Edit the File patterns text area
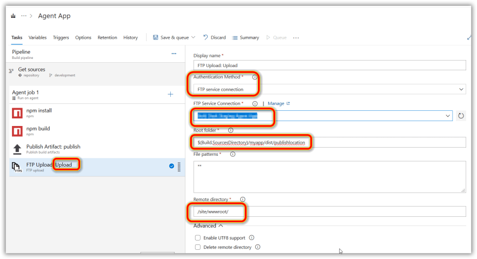The width and height of the screenshot is (477, 259). click(330, 177)
